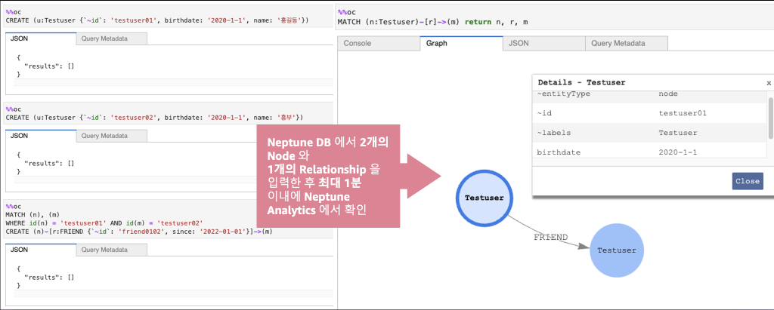The image size is (774, 310).
Task: Select the Graph tab
Action: point(461,44)
